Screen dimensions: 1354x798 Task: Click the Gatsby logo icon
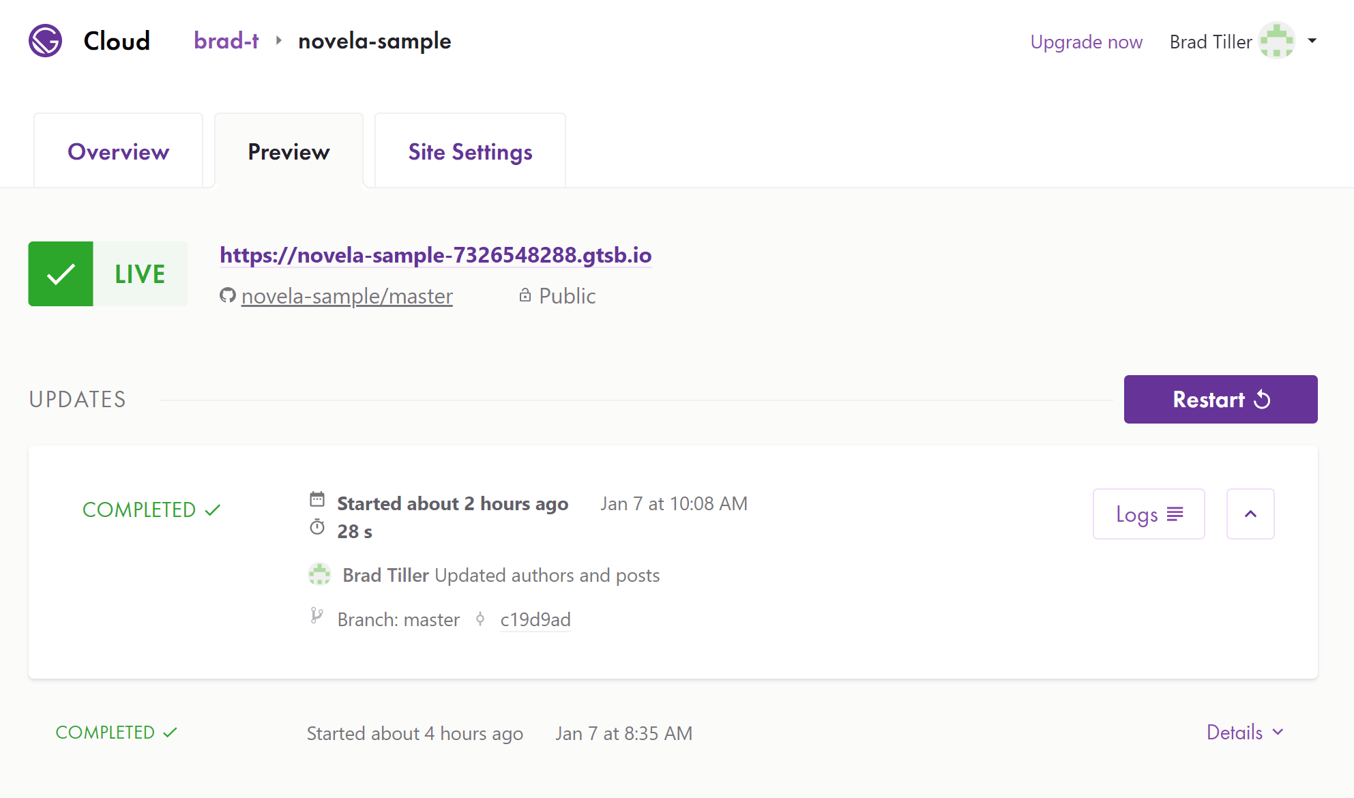click(45, 41)
